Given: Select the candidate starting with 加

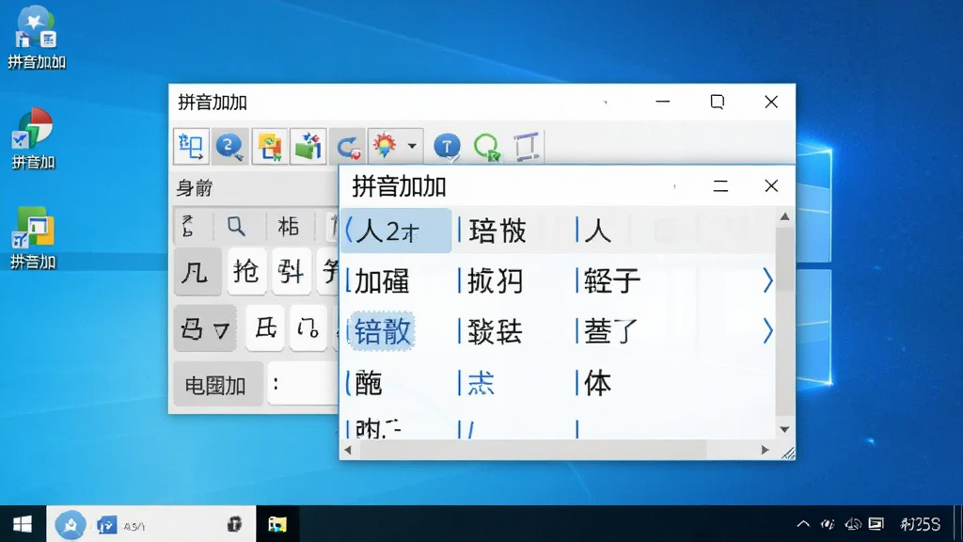Looking at the screenshot, I should [x=382, y=281].
